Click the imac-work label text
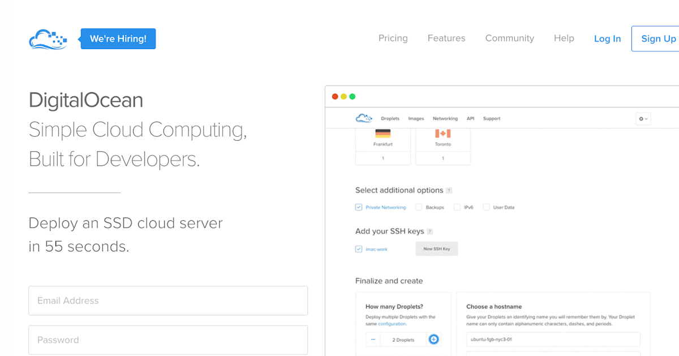The image size is (679, 356). point(377,249)
